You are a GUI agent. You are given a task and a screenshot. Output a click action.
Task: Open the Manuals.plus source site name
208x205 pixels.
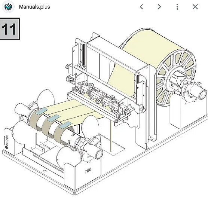[x=34, y=7]
